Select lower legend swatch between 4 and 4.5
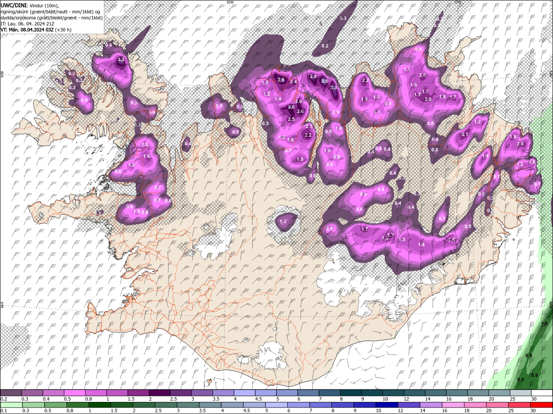Screen dimensions: 553x414 pyautogui.click(x=232, y=405)
